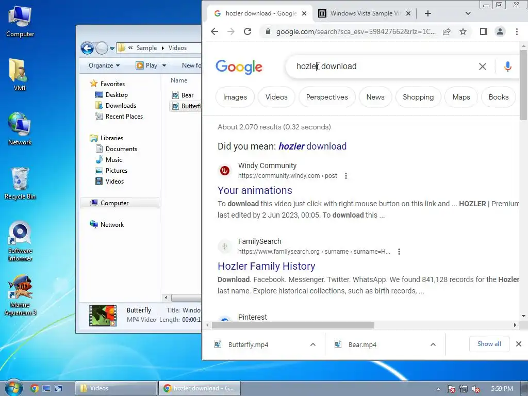Close the downloads bar

[x=519, y=344]
